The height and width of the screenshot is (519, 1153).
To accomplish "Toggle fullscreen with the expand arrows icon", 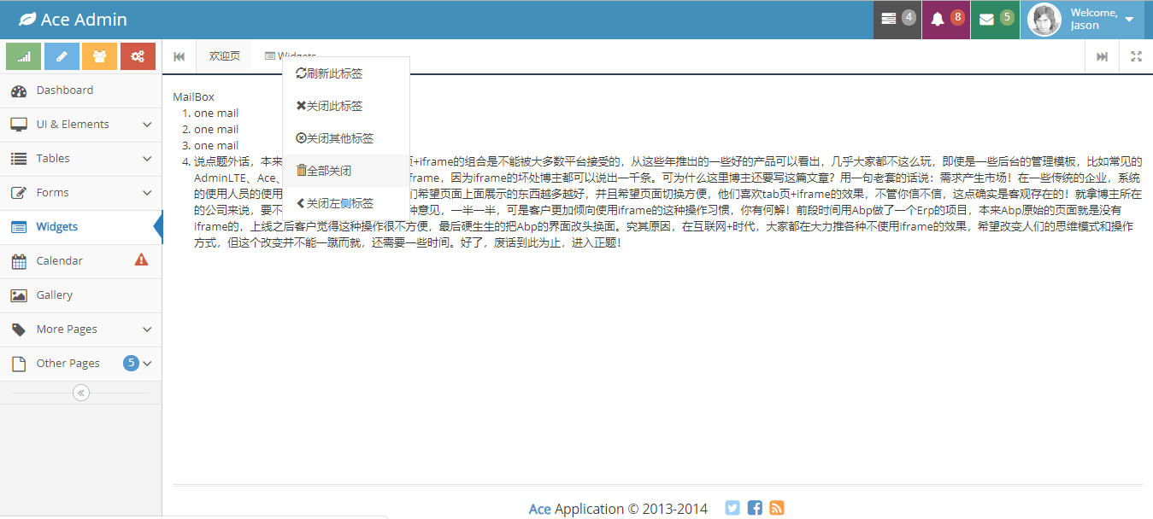I will point(1137,56).
